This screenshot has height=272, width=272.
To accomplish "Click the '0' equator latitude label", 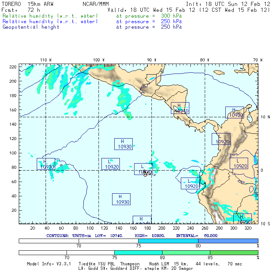I will pyautogui.click(x=262, y=170).
